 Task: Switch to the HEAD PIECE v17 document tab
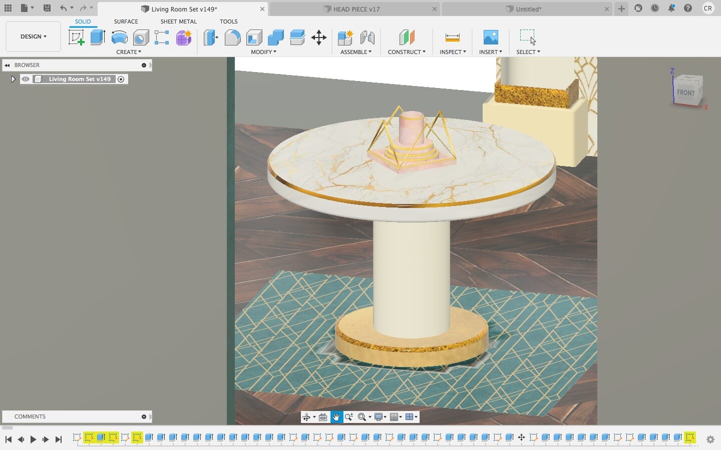coord(356,9)
